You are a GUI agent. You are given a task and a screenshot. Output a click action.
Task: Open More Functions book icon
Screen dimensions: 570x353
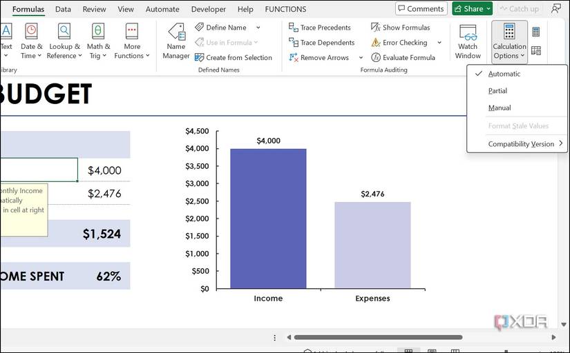point(131,31)
